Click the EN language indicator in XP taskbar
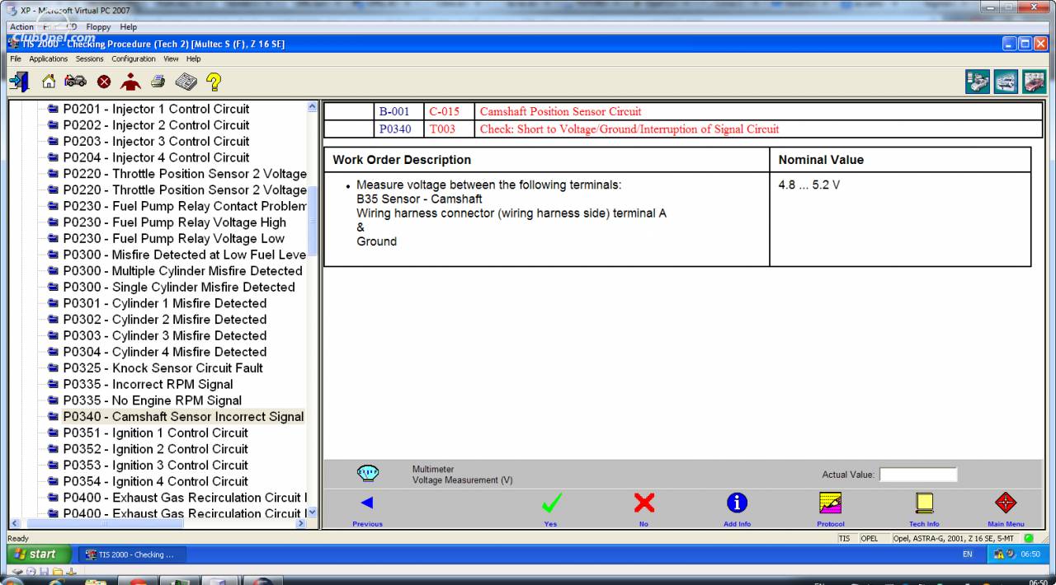The height and width of the screenshot is (585, 1056). pyautogui.click(x=968, y=555)
